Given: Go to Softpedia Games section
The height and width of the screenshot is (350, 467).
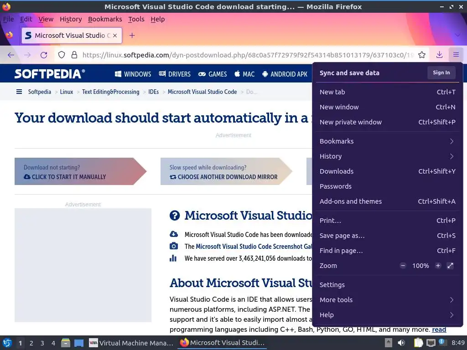Looking at the screenshot, I should pyautogui.click(x=213, y=74).
